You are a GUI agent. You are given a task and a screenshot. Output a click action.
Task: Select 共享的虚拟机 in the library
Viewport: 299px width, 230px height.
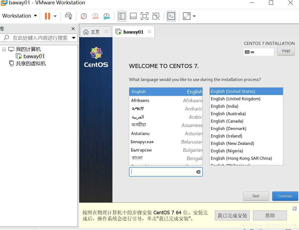(31, 63)
